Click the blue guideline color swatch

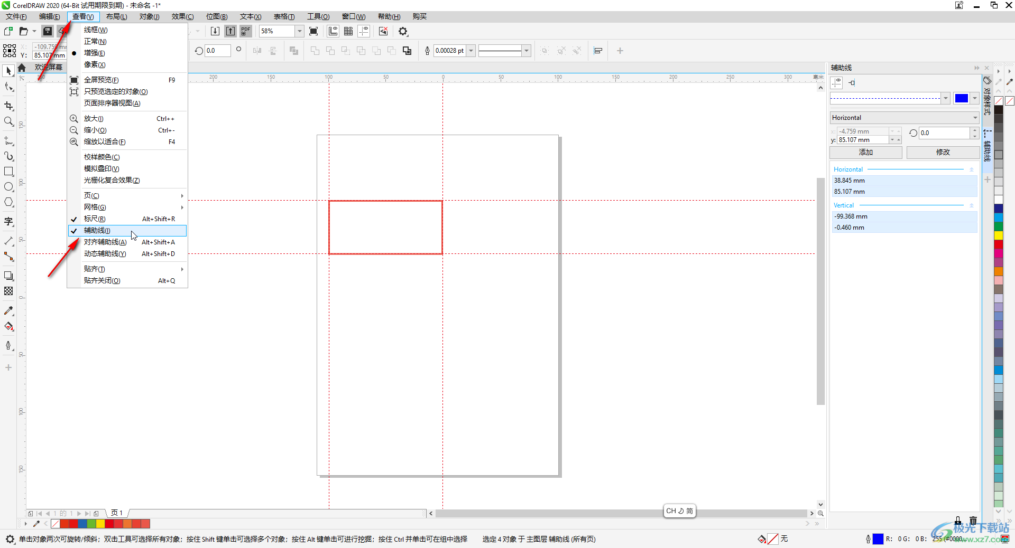pos(961,98)
